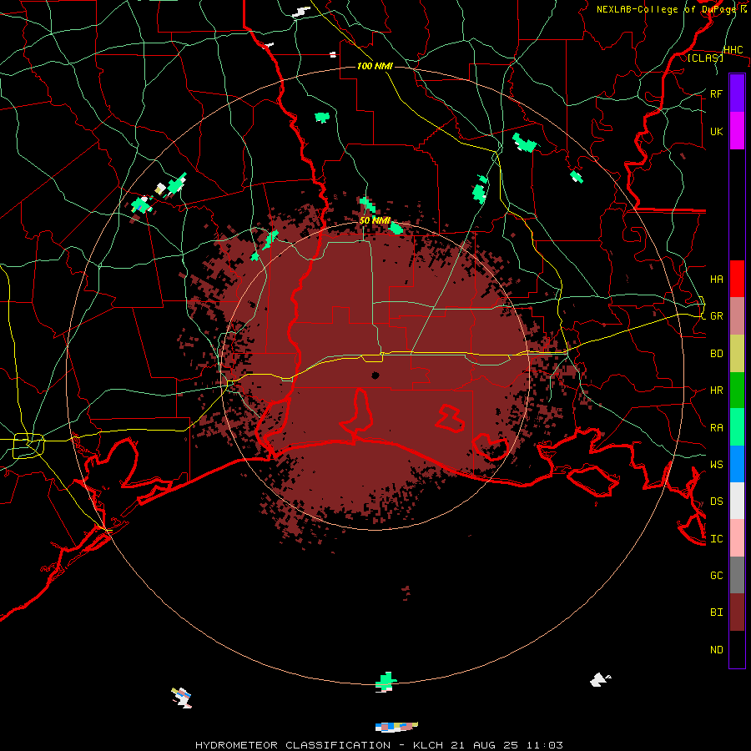Click the HR legend label
The height and width of the screenshot is (751, 751).
(x=716, y=391)
